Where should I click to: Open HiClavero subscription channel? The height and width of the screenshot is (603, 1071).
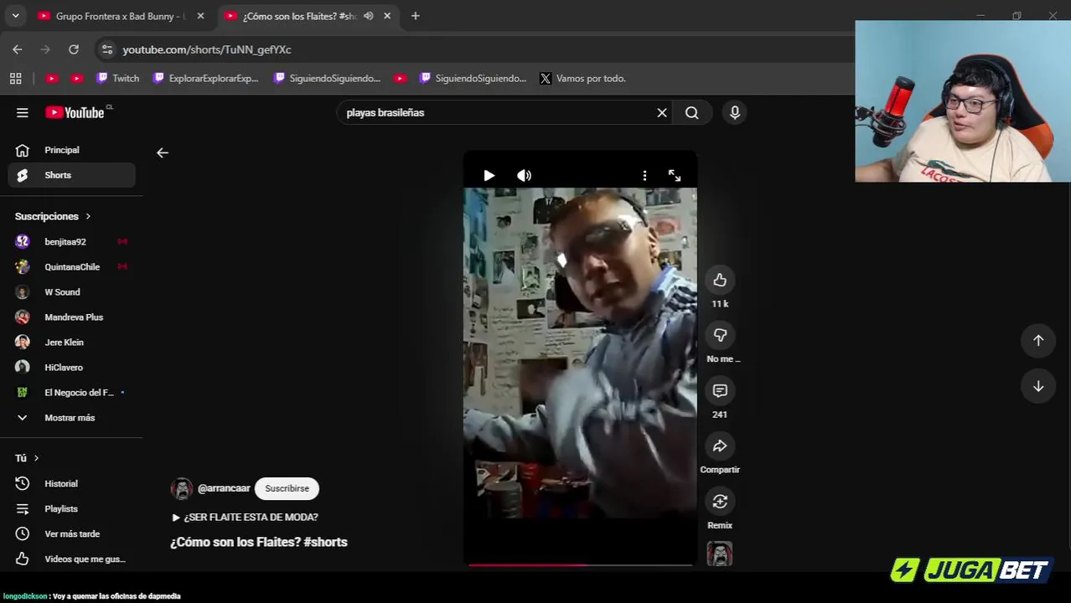(72, 367)
